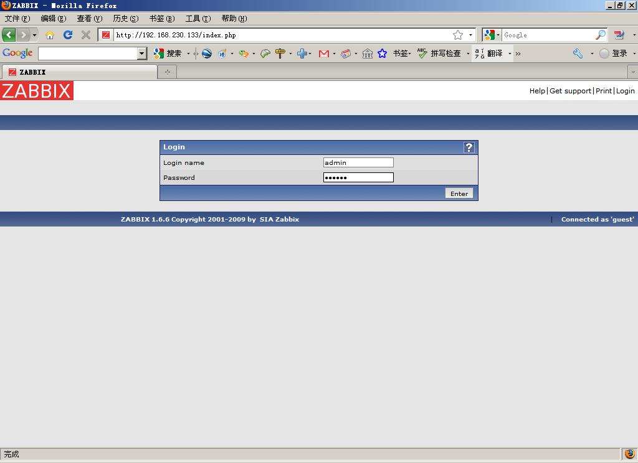Click the 登录 sign-in toolbar button
The image size is (638, 463).
614,54
